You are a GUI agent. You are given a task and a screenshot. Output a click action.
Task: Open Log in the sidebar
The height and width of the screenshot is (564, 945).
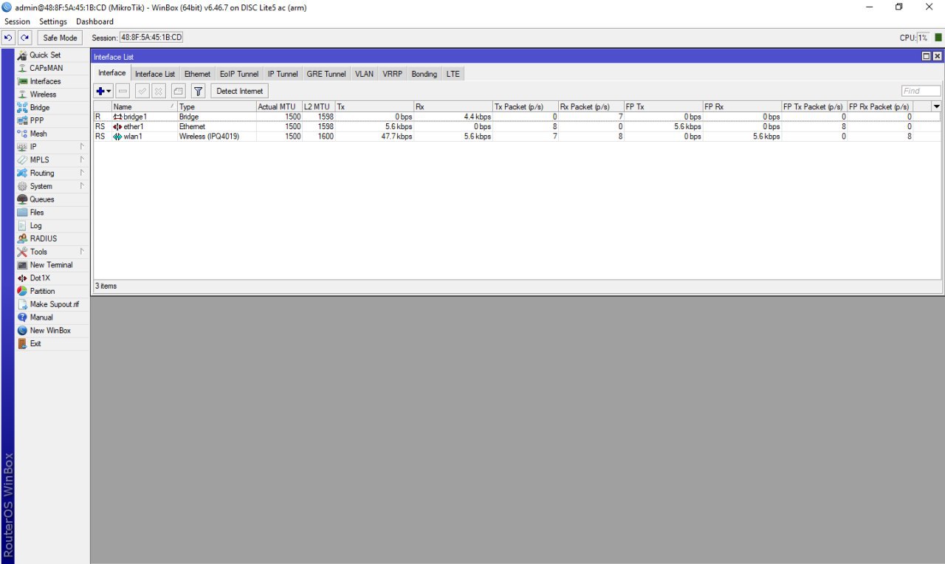tap(52, 225)
